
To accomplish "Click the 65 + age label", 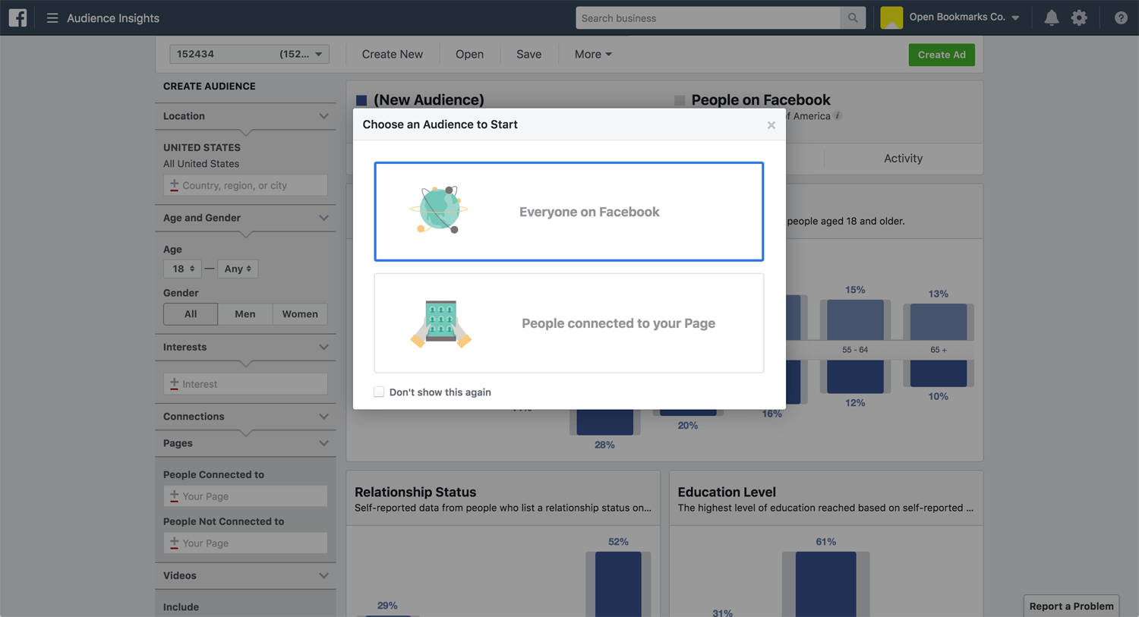I will click(939, 350).
